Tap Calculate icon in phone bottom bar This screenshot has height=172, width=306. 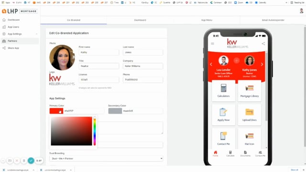click(x=230, y=153)
